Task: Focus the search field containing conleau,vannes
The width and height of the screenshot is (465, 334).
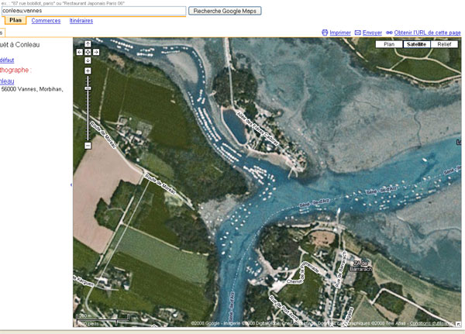Action: 93,11
